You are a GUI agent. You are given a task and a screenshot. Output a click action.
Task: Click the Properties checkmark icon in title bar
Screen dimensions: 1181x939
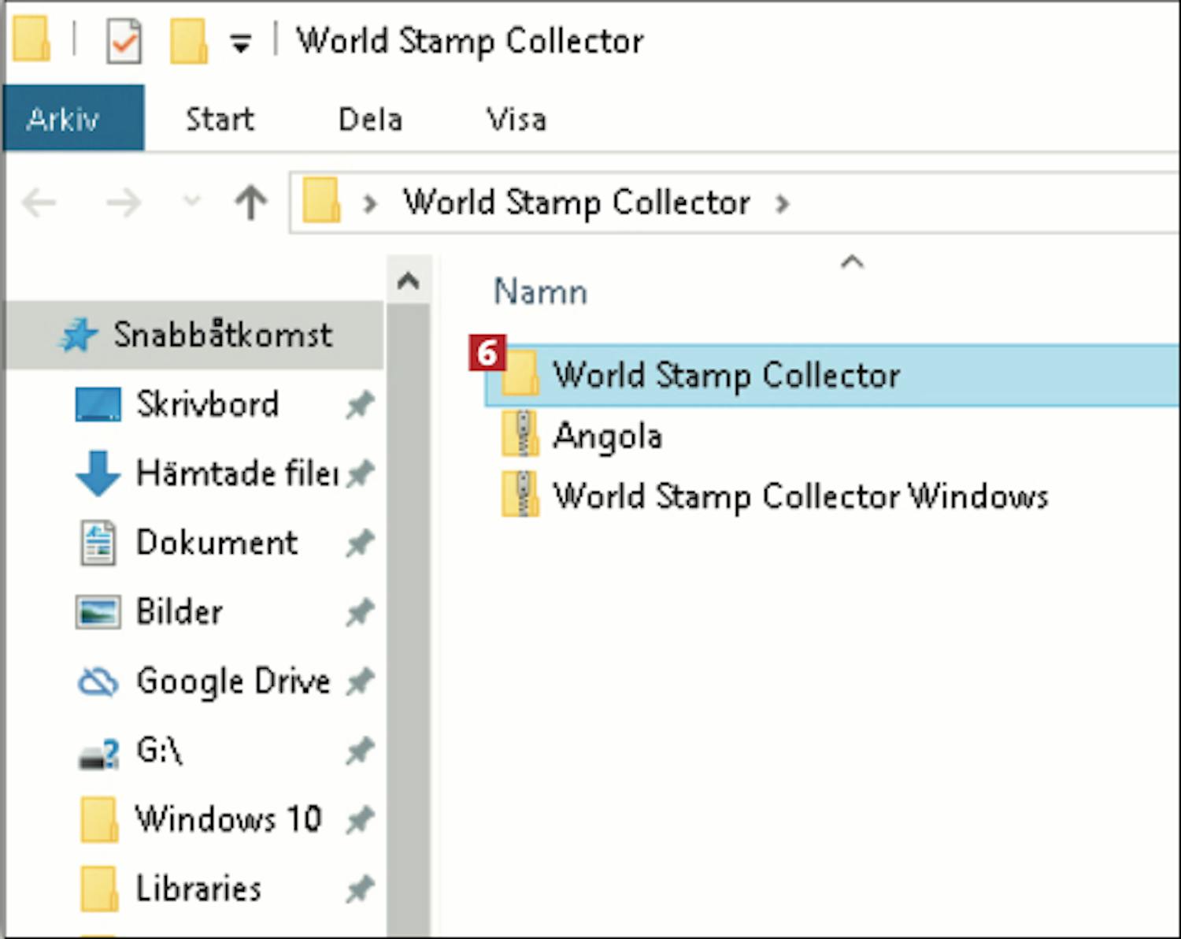point(124,40)
